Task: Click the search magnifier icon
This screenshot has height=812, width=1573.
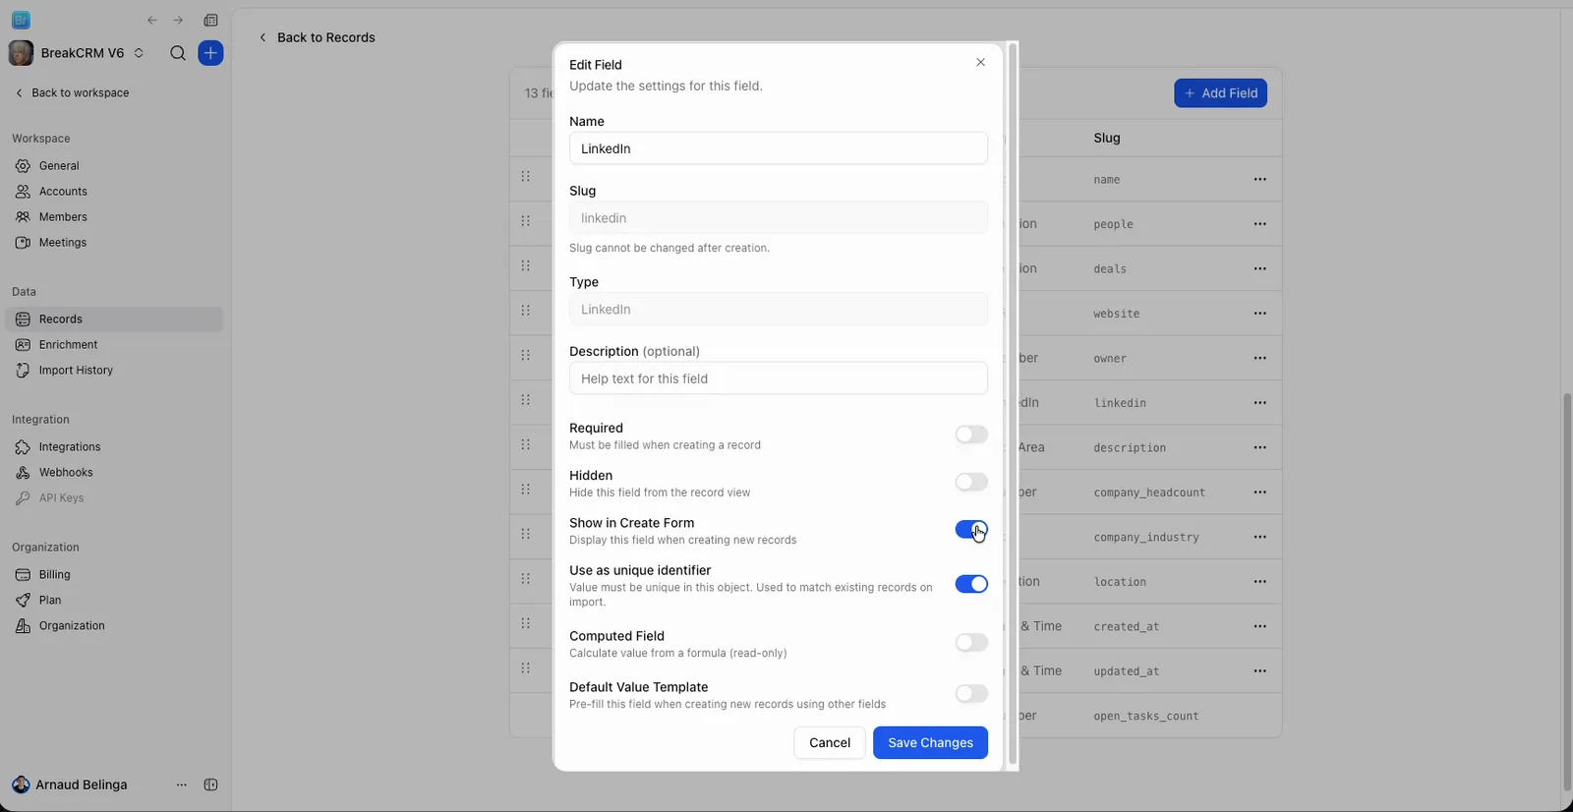Action: 178,53
